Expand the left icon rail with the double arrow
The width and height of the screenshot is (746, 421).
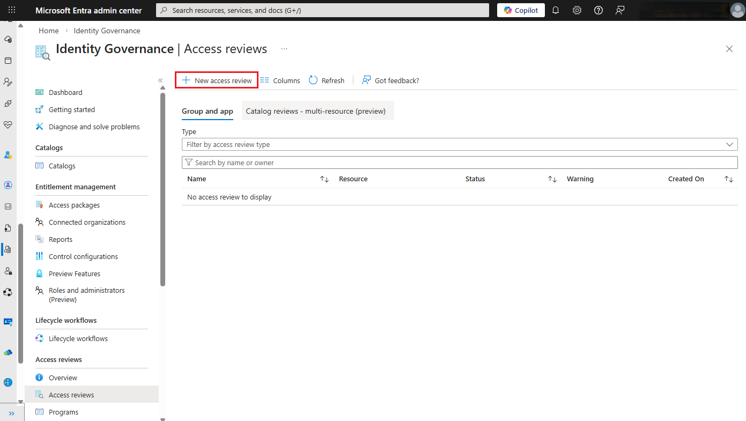12,413
